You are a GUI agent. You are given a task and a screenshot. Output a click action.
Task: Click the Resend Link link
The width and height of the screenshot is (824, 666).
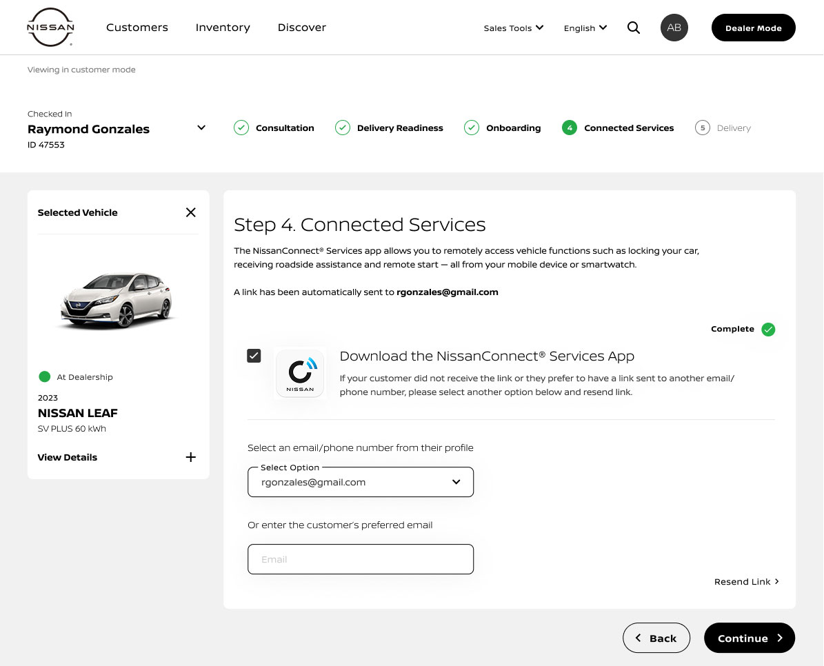click(746, 581)
